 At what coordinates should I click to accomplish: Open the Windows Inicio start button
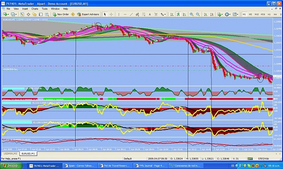click(11, 165)
